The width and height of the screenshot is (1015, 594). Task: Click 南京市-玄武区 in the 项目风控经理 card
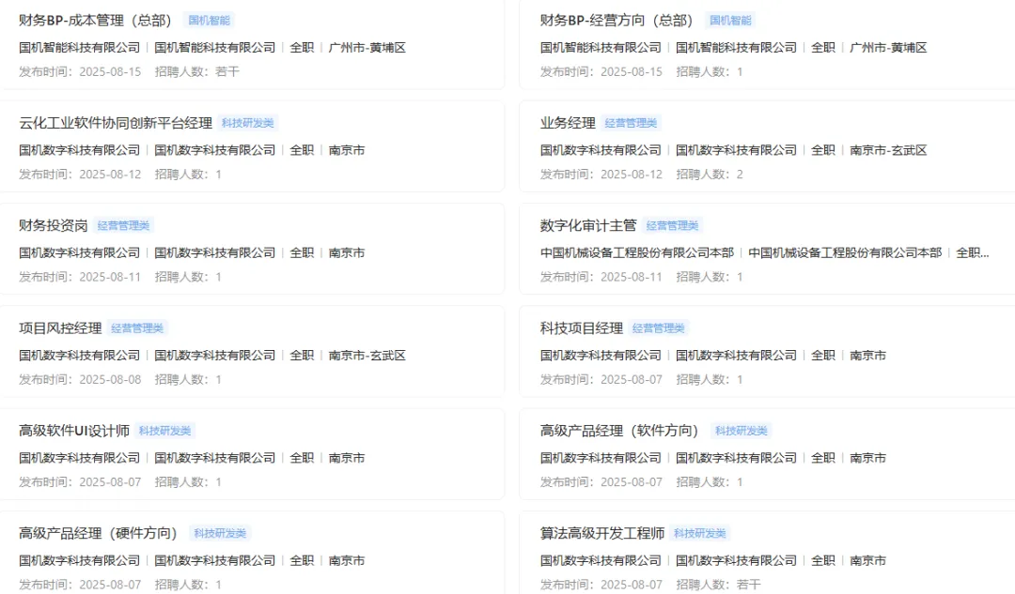367,356
